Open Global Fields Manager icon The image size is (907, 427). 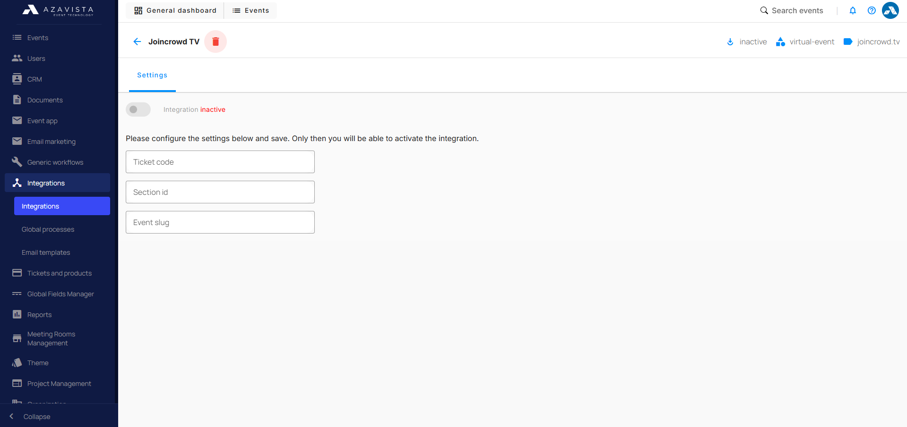17,293
